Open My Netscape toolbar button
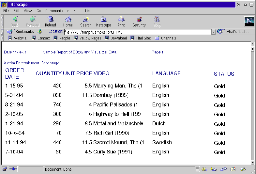 coord(103,22)
